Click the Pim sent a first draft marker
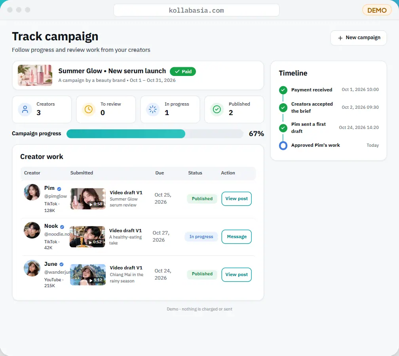Screen dimensions: 399x356 (283, 128)
